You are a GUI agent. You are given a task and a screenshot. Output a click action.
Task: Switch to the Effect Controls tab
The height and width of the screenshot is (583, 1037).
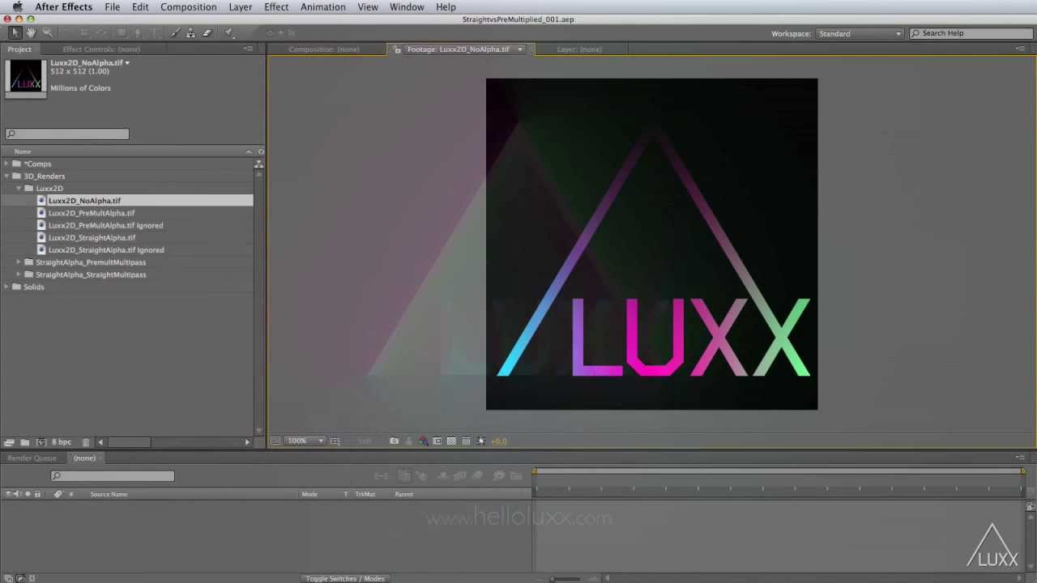pos(100,49)
